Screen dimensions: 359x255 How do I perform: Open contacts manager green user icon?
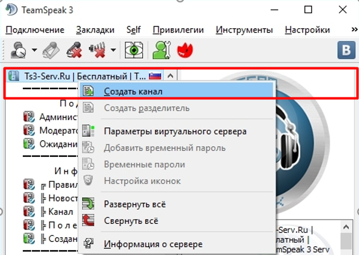click(161, 50)
